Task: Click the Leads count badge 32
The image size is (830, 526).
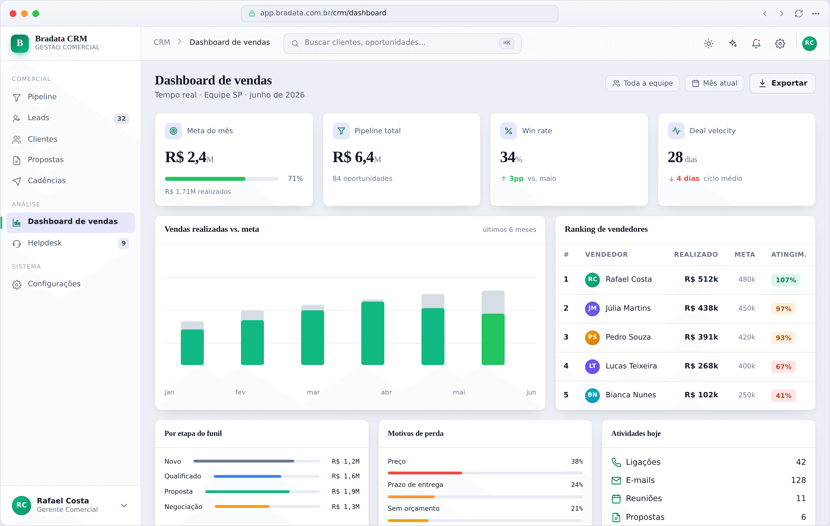Action: click(121, 118)
